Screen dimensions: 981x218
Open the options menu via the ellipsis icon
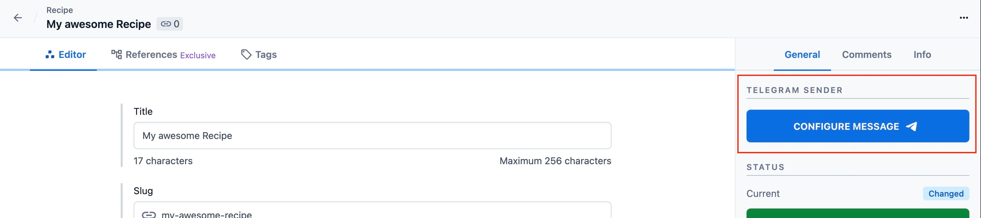click(964, 17)
